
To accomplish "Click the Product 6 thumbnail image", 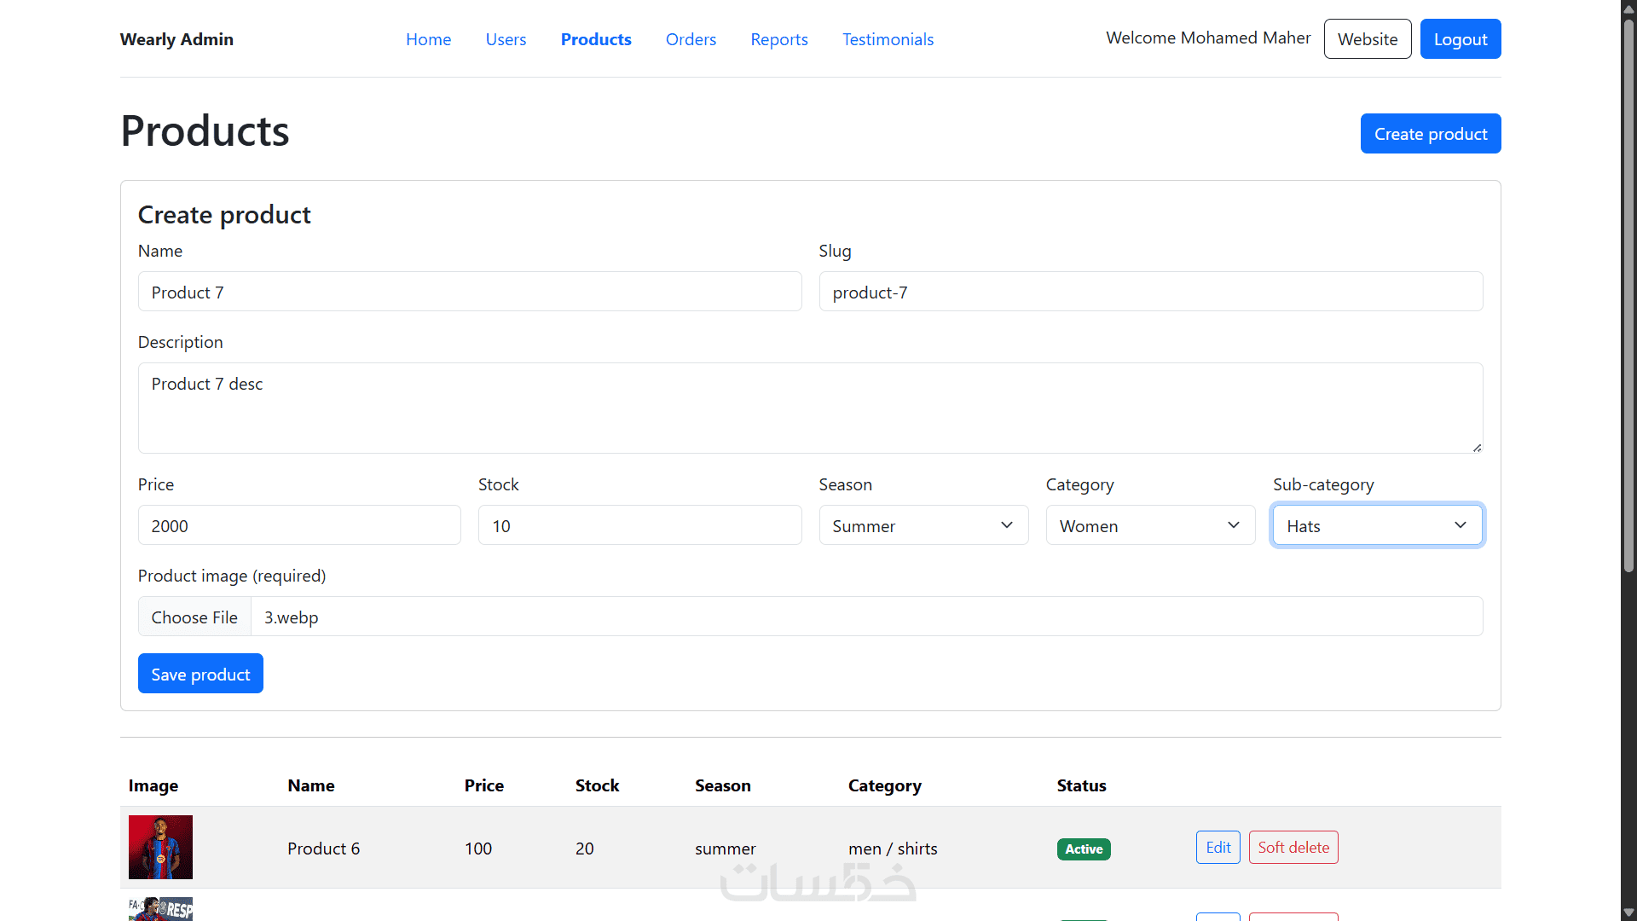I will [160, 847].
